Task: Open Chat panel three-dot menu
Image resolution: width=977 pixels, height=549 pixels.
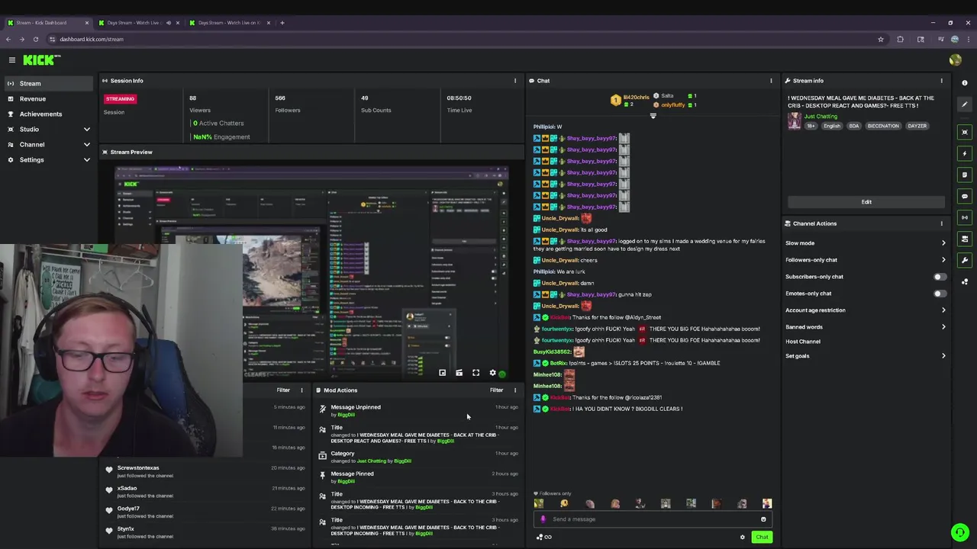Action: tap(771, 81)
